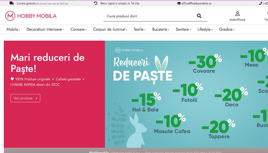The width and height of the screenshot is (268, 153).
Task: Open the Textile dropdown menu
Action: click(x=140, y=29)
